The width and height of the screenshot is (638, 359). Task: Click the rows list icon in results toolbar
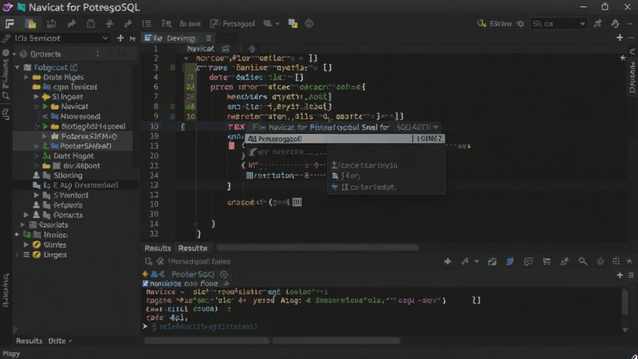click(x=546, y=261)
